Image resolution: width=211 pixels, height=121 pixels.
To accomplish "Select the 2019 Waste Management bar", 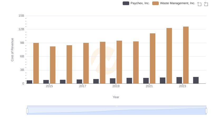I will pos(119,62).
